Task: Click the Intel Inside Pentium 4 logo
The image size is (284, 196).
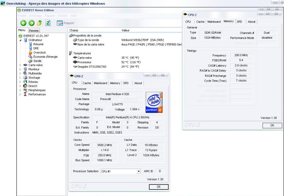Action: [x=154, y=102]
